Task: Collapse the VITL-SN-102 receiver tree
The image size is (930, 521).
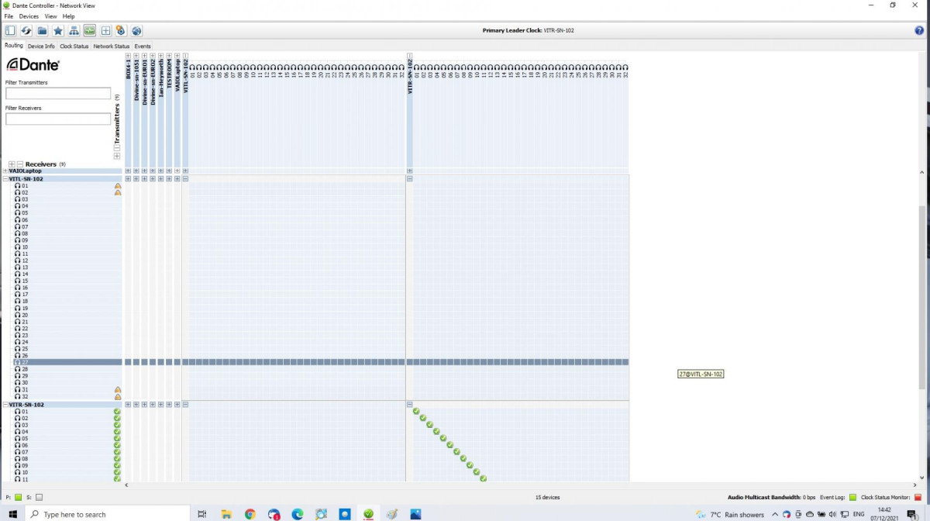Action: 5,179
